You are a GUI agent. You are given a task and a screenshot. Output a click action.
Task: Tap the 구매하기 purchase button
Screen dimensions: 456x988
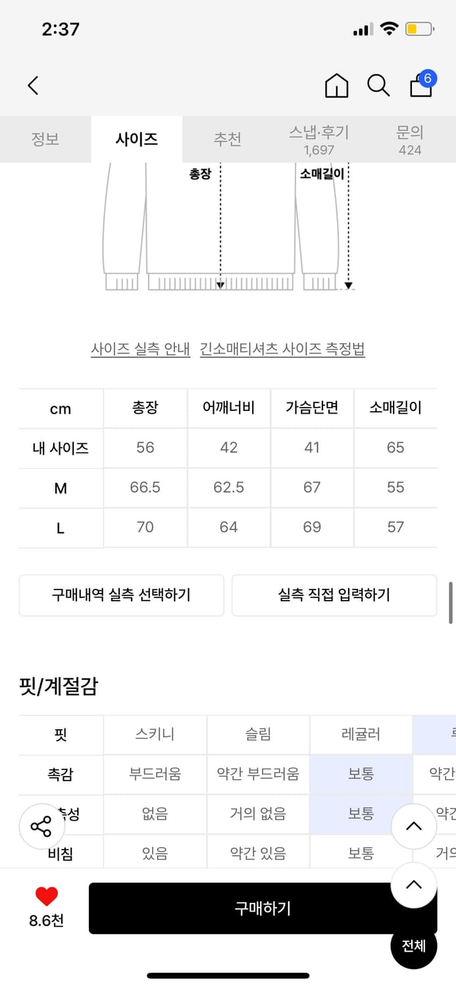(262, 908)
